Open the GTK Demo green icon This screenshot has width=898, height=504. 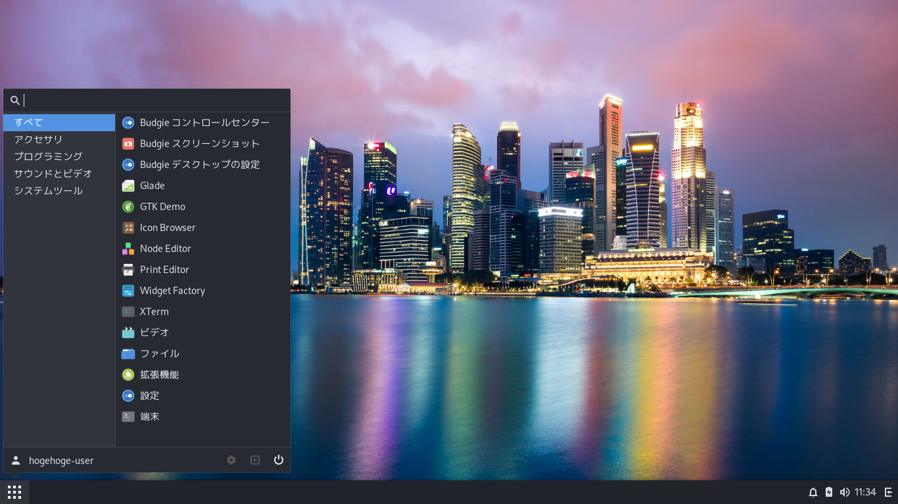[128, 207]
